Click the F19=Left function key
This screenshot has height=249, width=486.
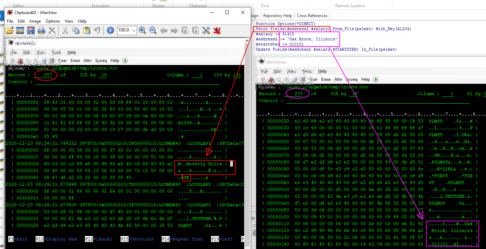222,239
